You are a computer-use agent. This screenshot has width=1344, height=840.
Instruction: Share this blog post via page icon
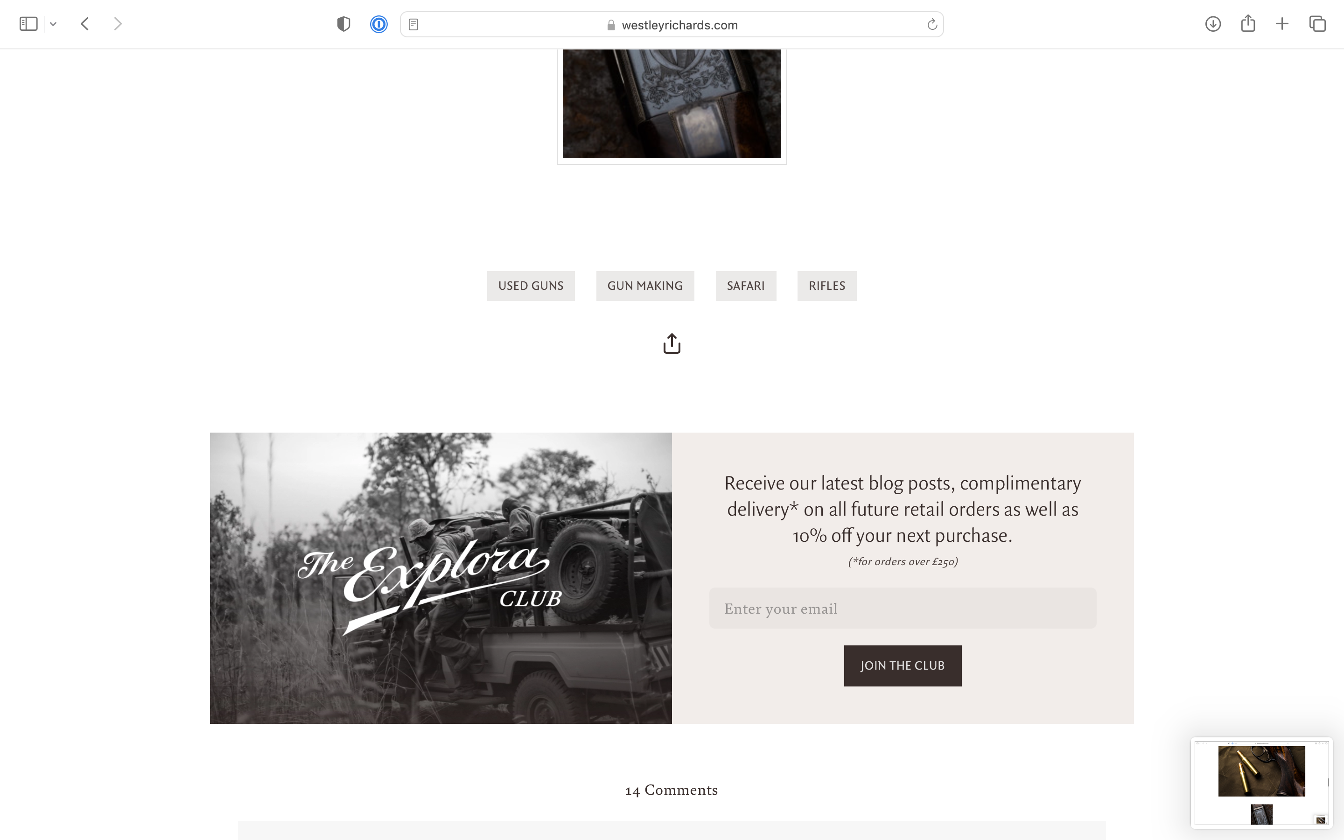pyautogui.click(x=672, y=343)
